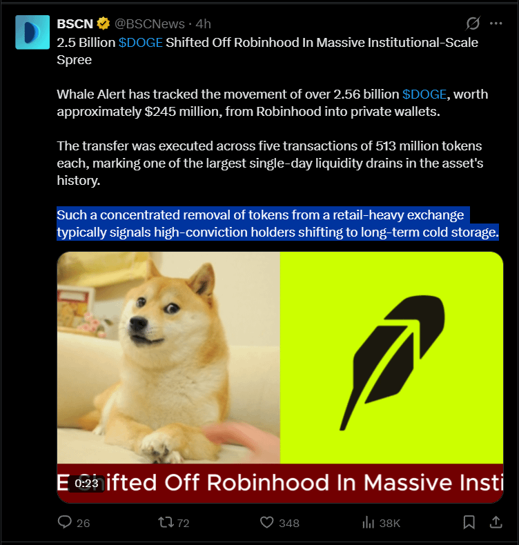
Task: Click the $DOGE cashtag in the headline
Action: click(x=140, y=42)
